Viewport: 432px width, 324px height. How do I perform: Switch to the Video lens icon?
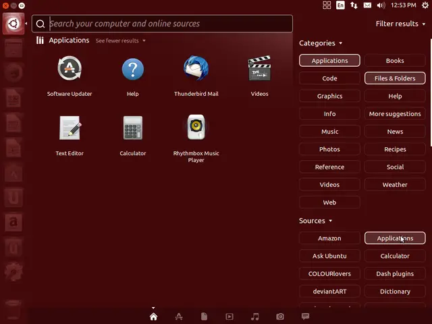point(230,317)
